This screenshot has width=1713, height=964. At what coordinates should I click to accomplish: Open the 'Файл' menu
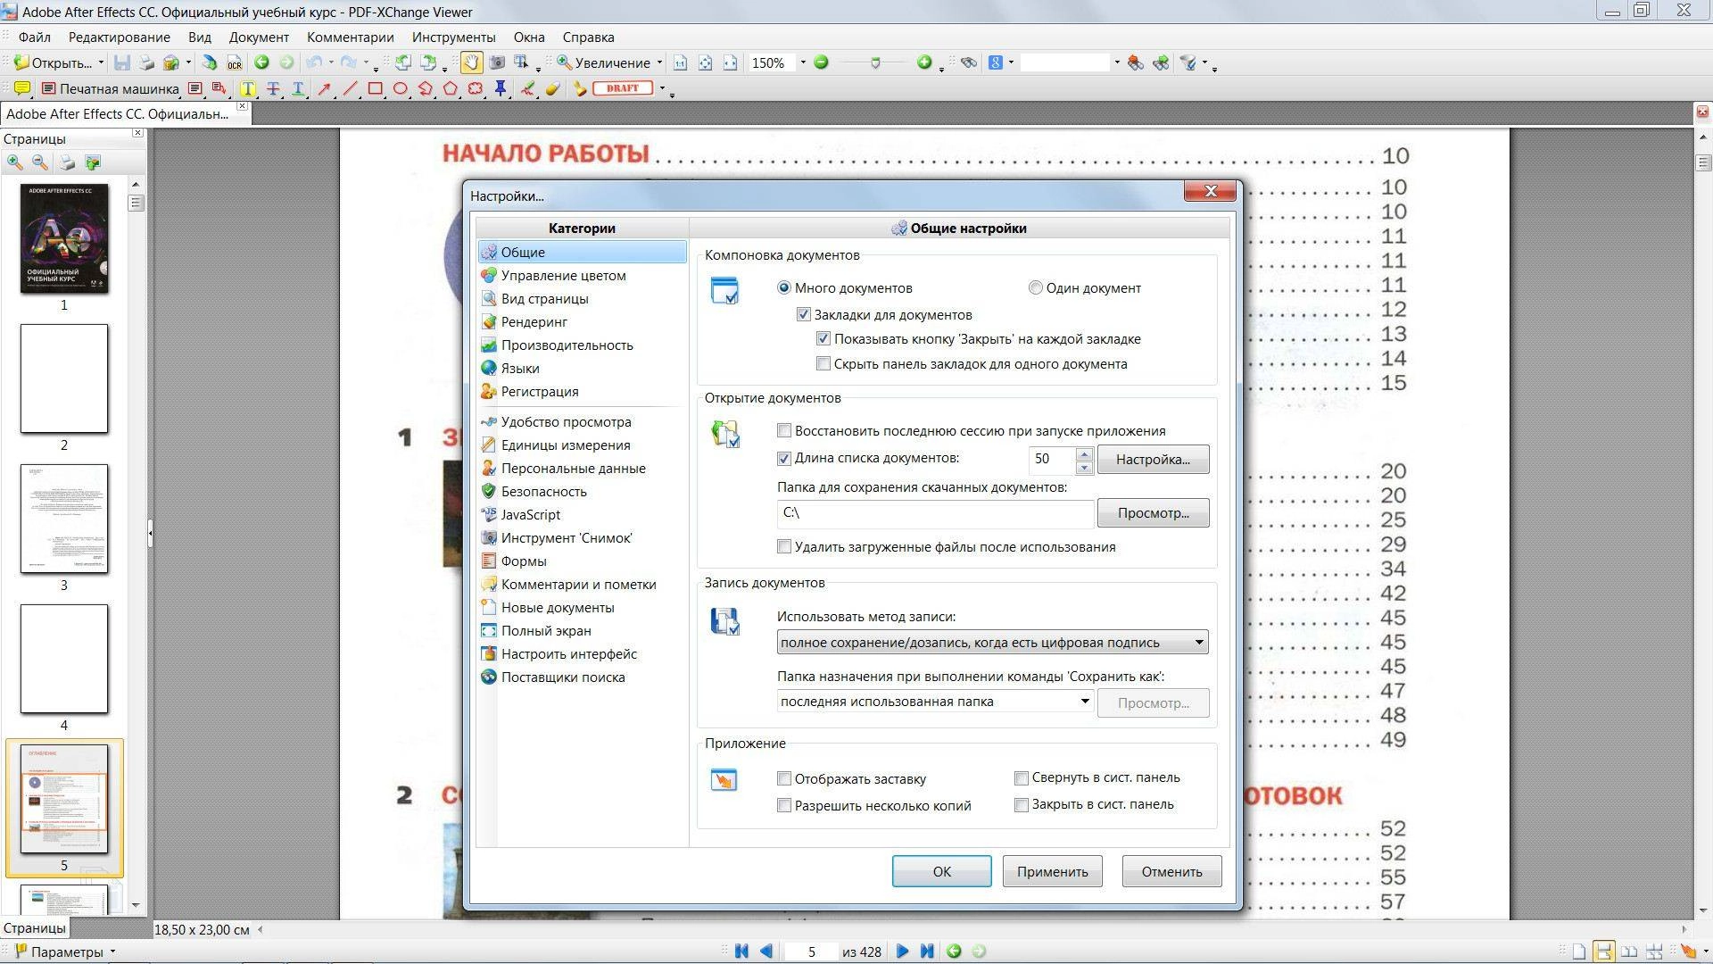click(x=34, y=37)
